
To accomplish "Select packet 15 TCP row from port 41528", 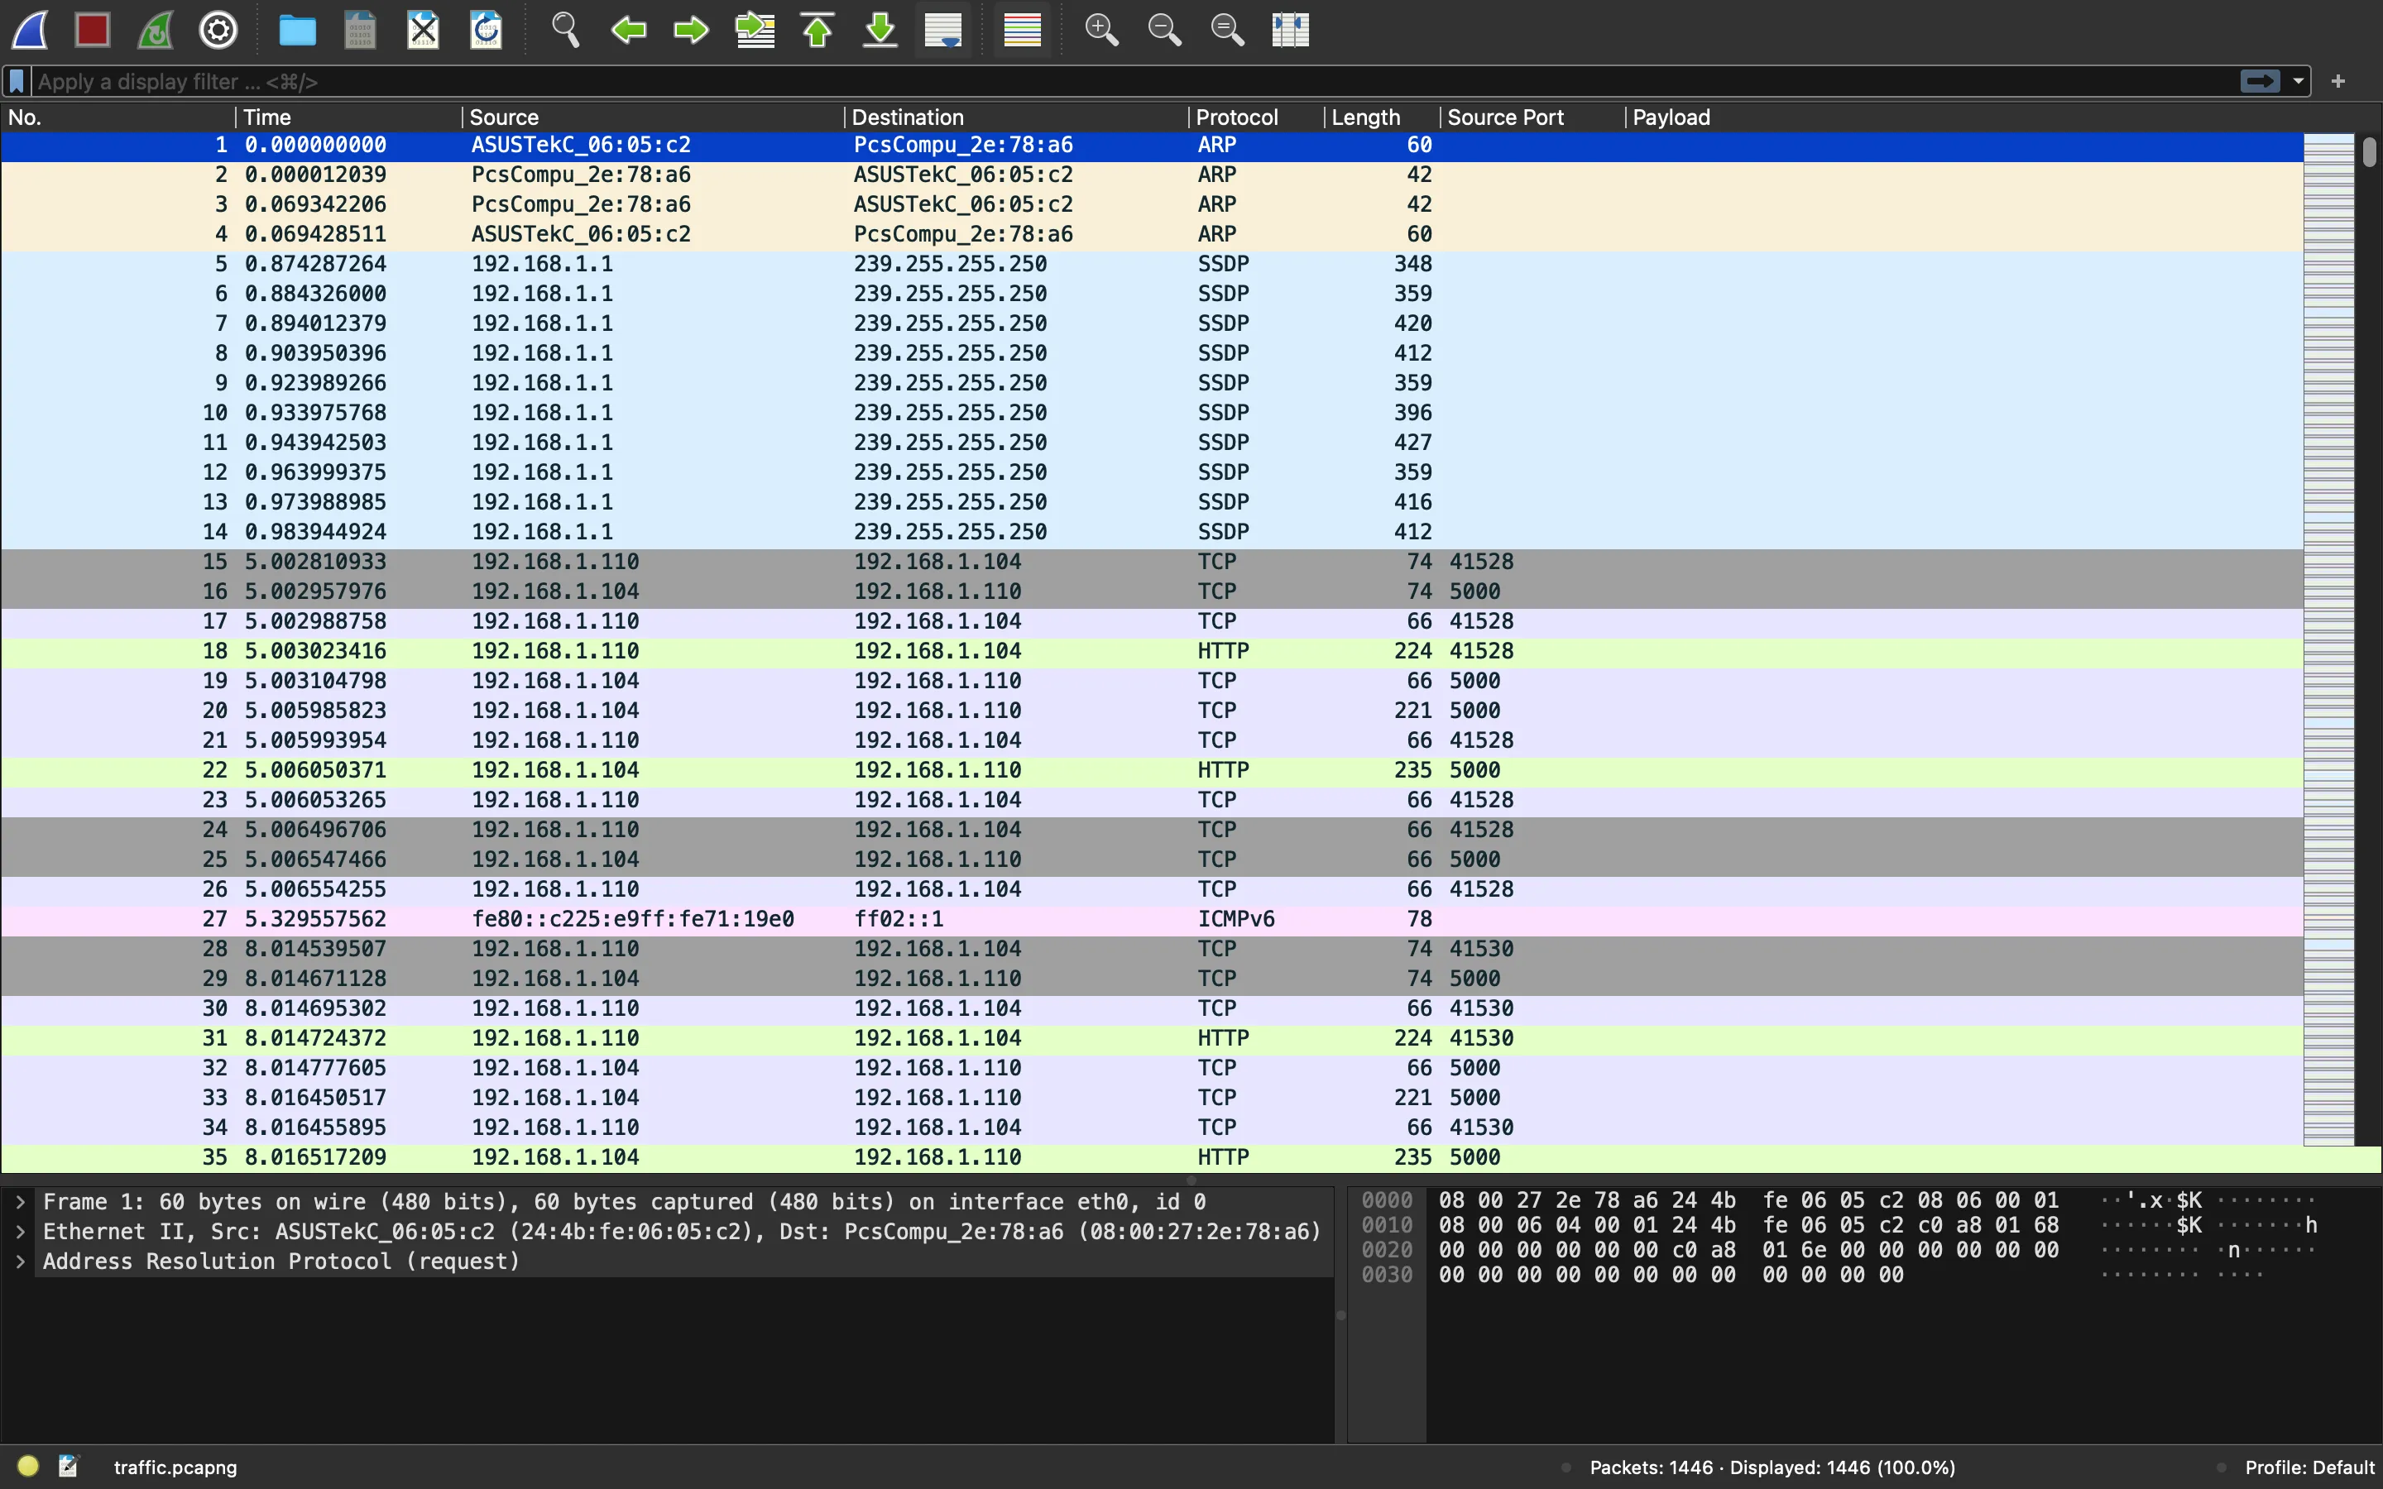I will pyautogui.click(x=1152, y=562).
